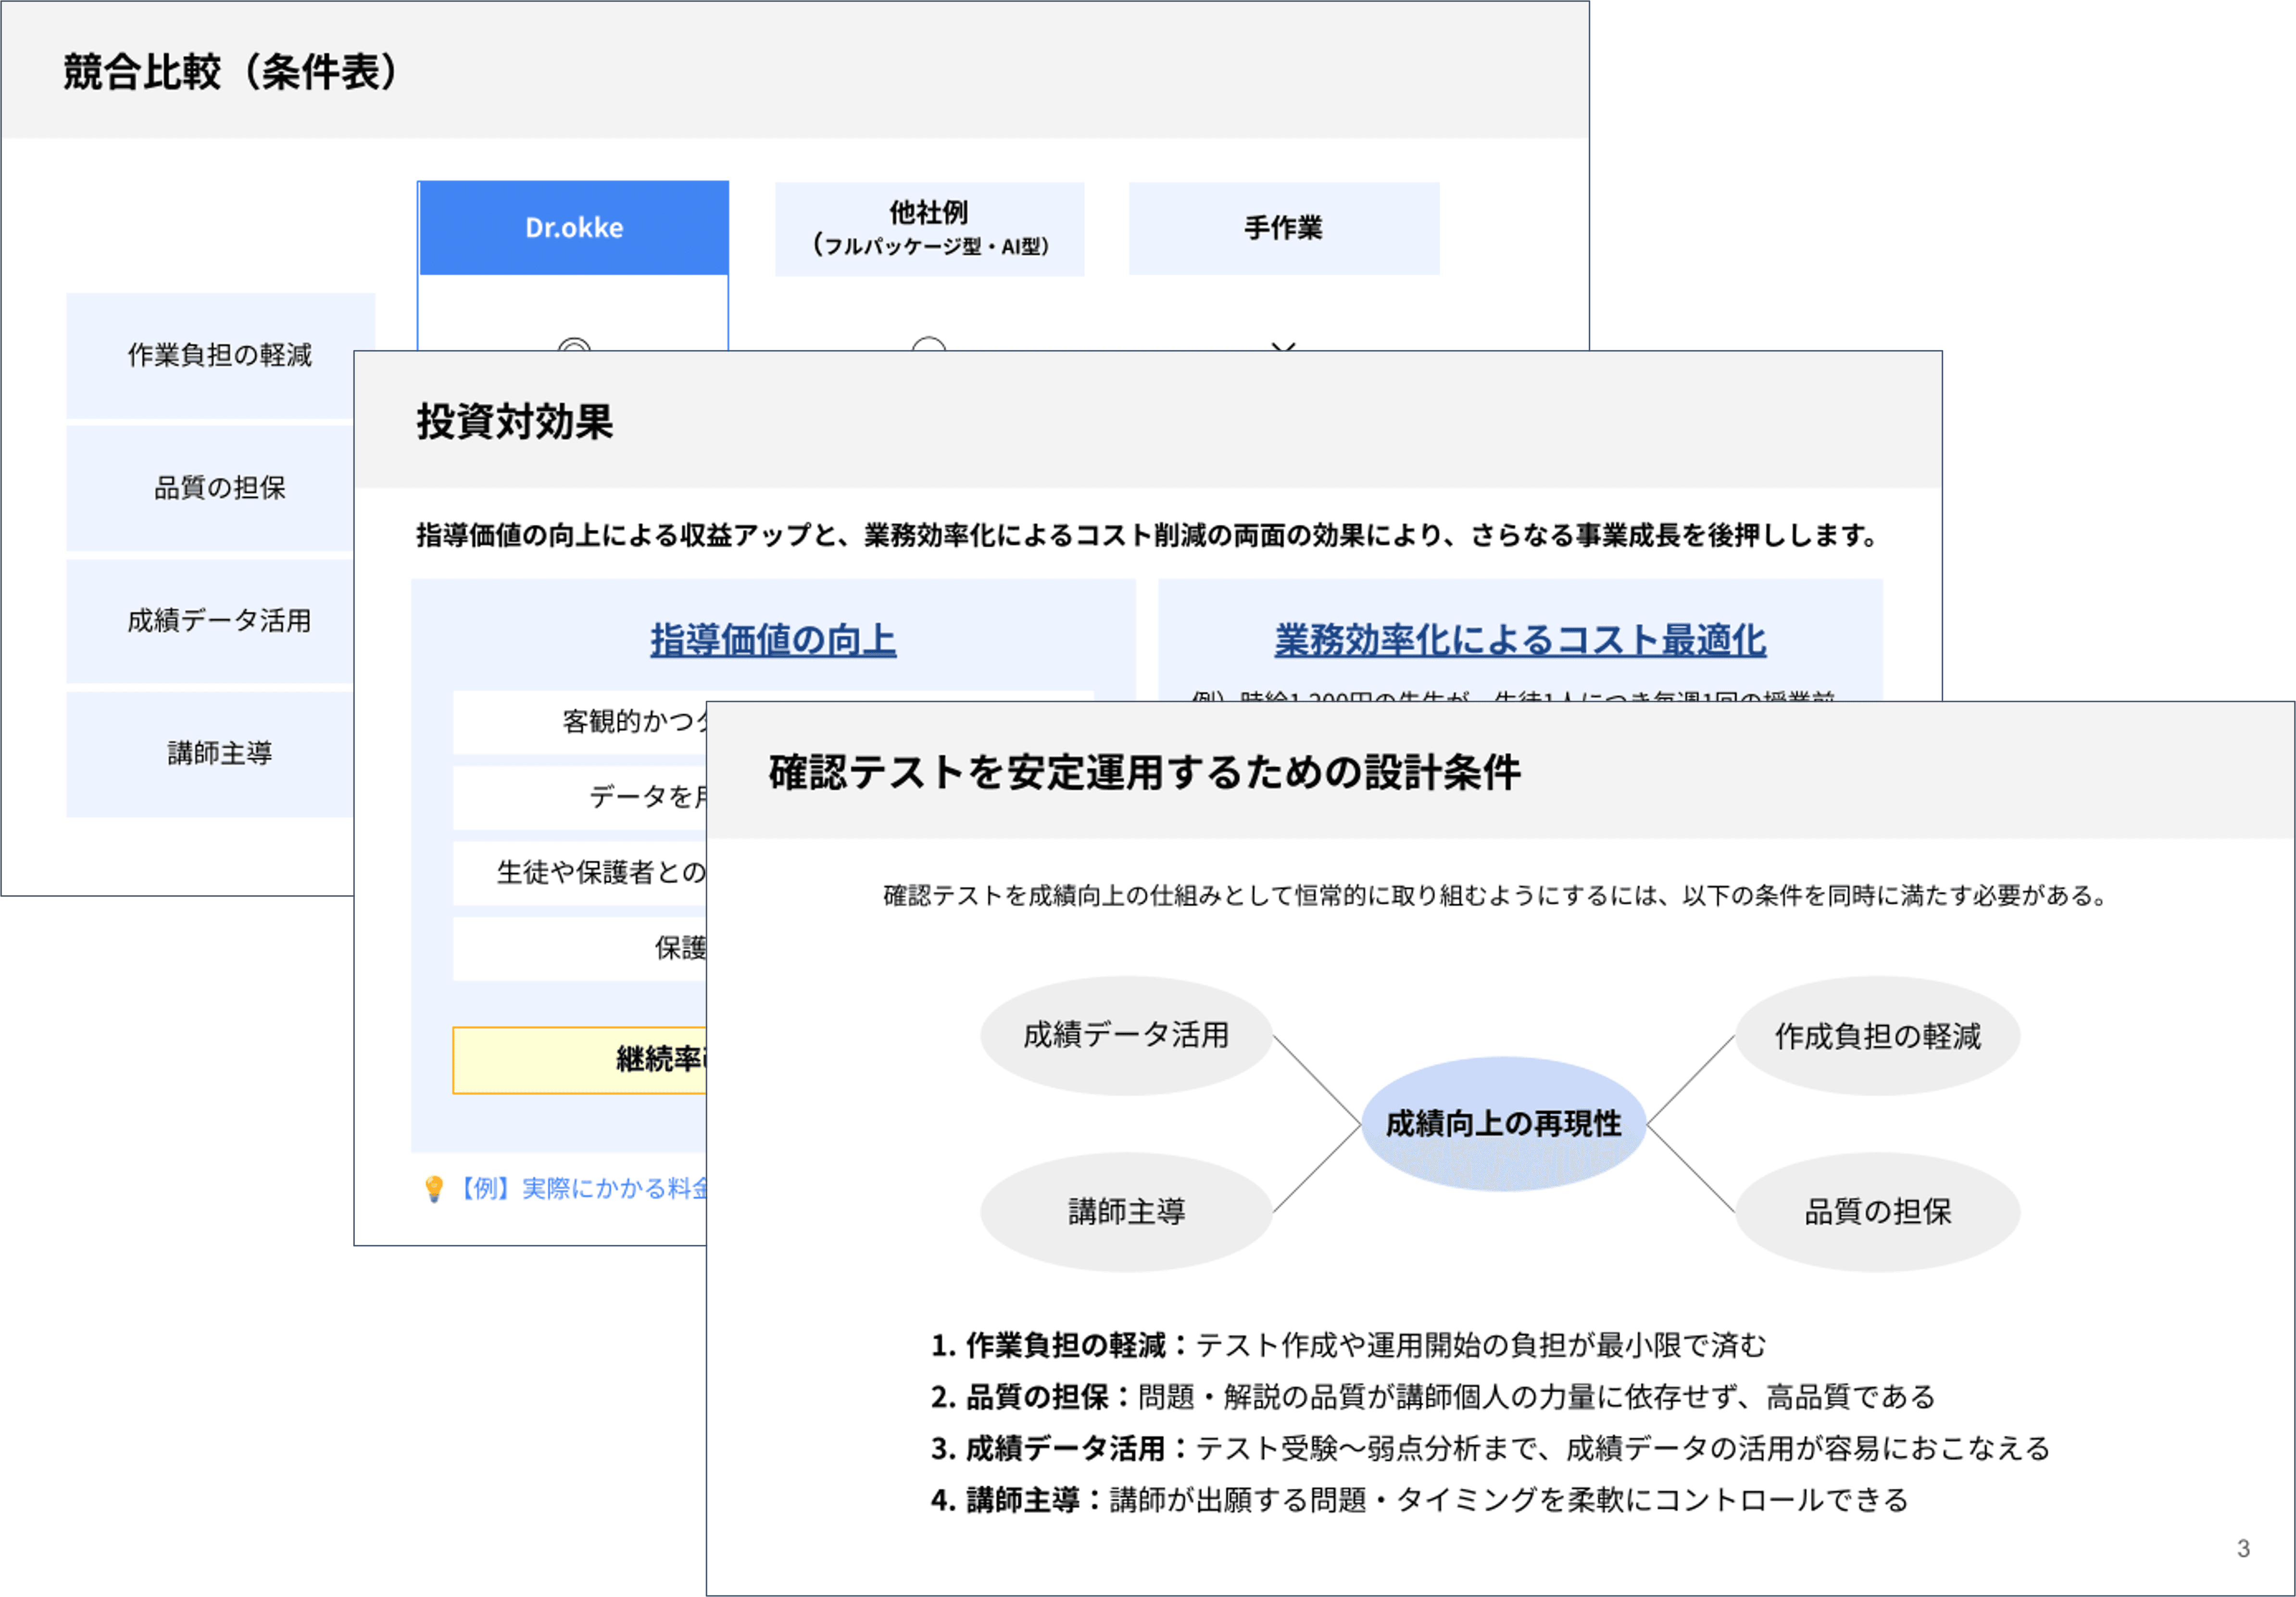The image size is (2296, 1597).
Task: Select the Dr.okke blue column header
Action: [x=574, y=228]
